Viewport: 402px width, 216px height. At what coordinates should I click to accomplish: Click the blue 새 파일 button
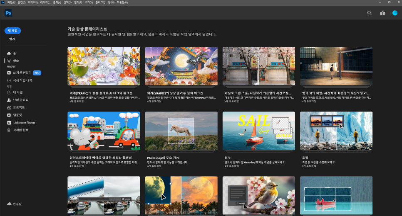point(12,31)
